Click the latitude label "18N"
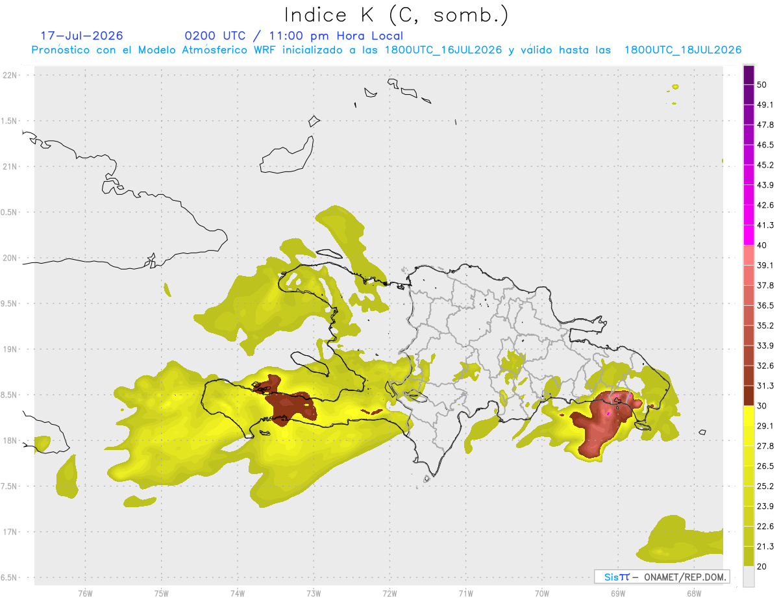 [11, 441]
